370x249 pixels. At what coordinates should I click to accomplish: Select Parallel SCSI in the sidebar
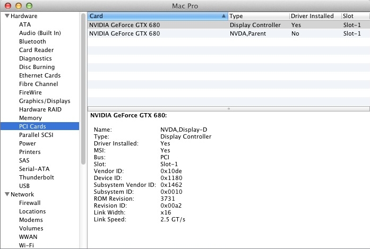tap(36, 135)
